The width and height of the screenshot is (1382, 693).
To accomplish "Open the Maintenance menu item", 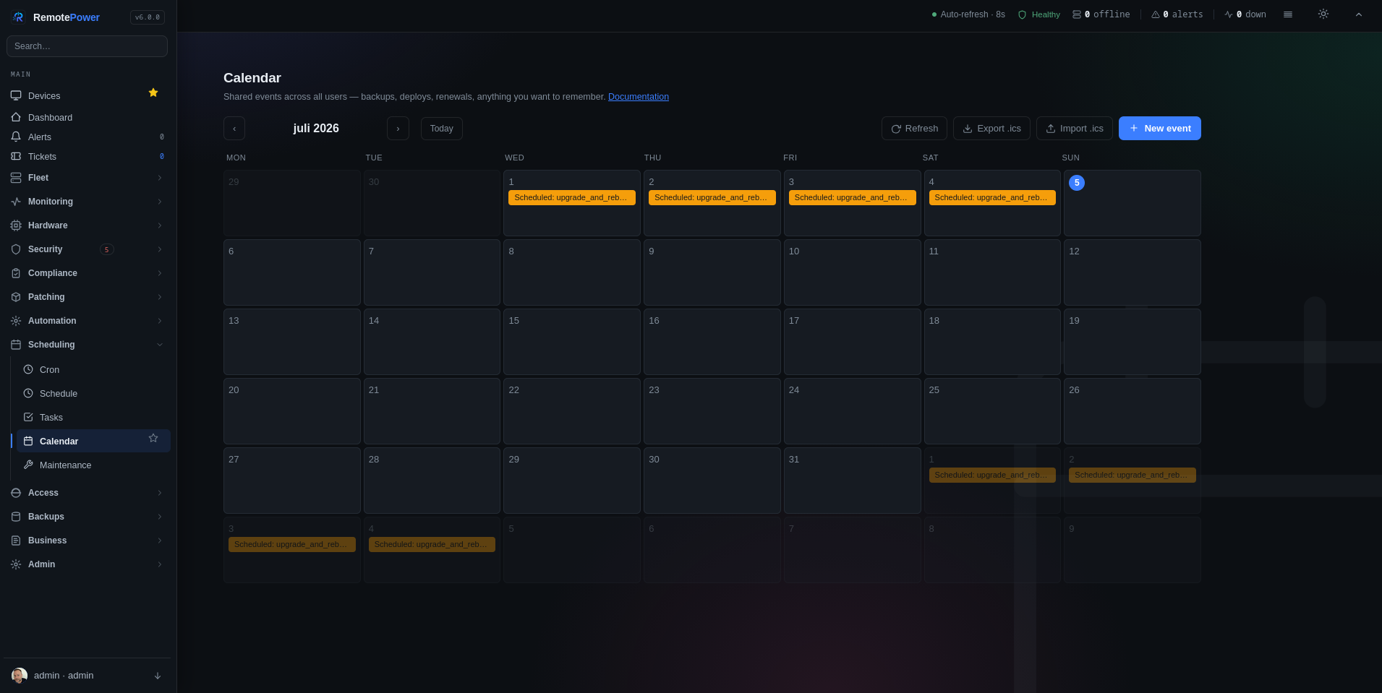I will tap(93, 465).
